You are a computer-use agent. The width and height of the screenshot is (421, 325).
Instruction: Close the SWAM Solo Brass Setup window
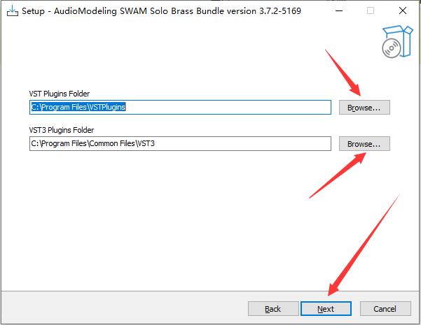coord(403,10)
